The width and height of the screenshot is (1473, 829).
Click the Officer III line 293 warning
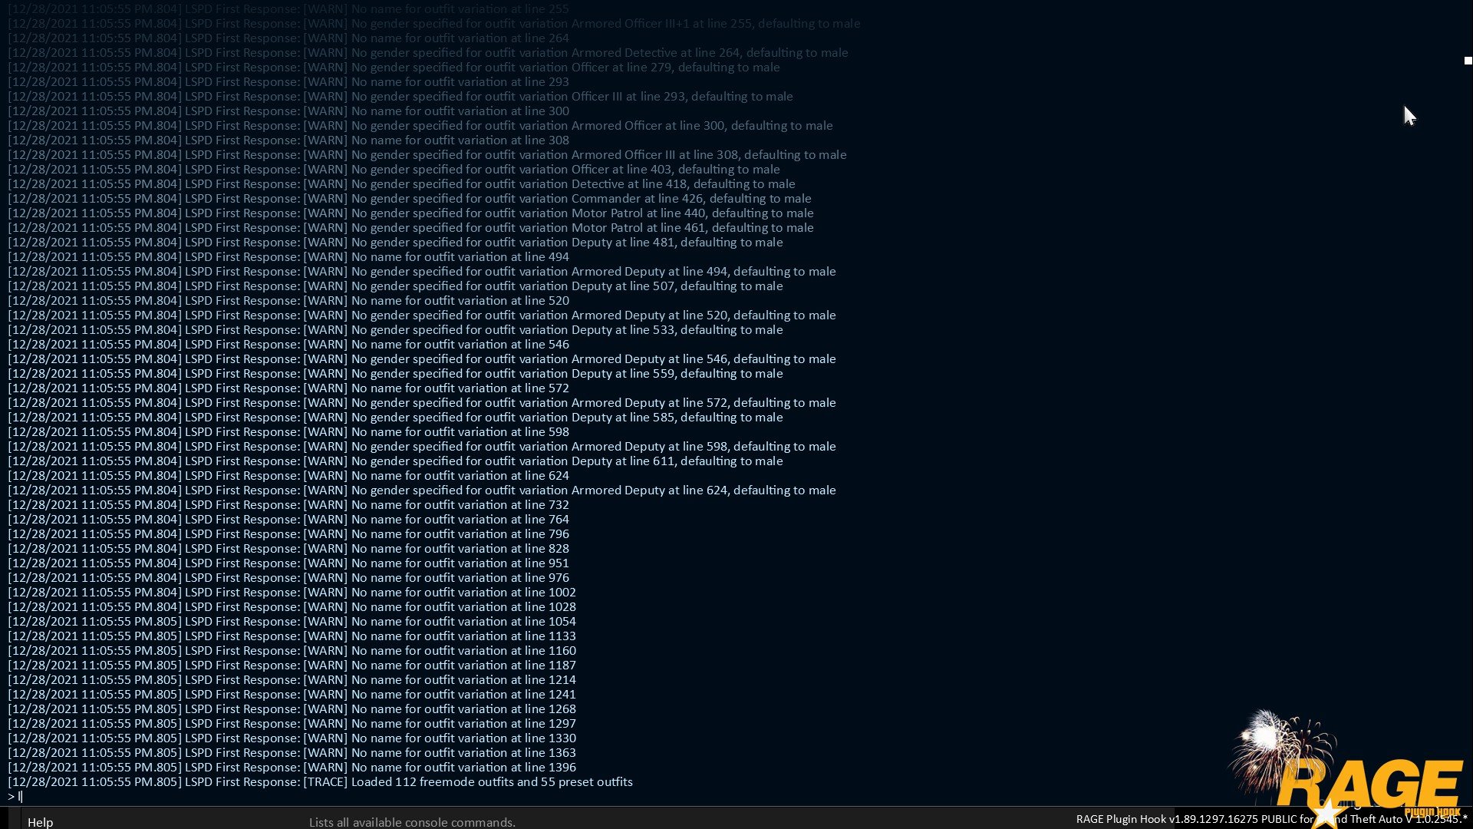400,97
